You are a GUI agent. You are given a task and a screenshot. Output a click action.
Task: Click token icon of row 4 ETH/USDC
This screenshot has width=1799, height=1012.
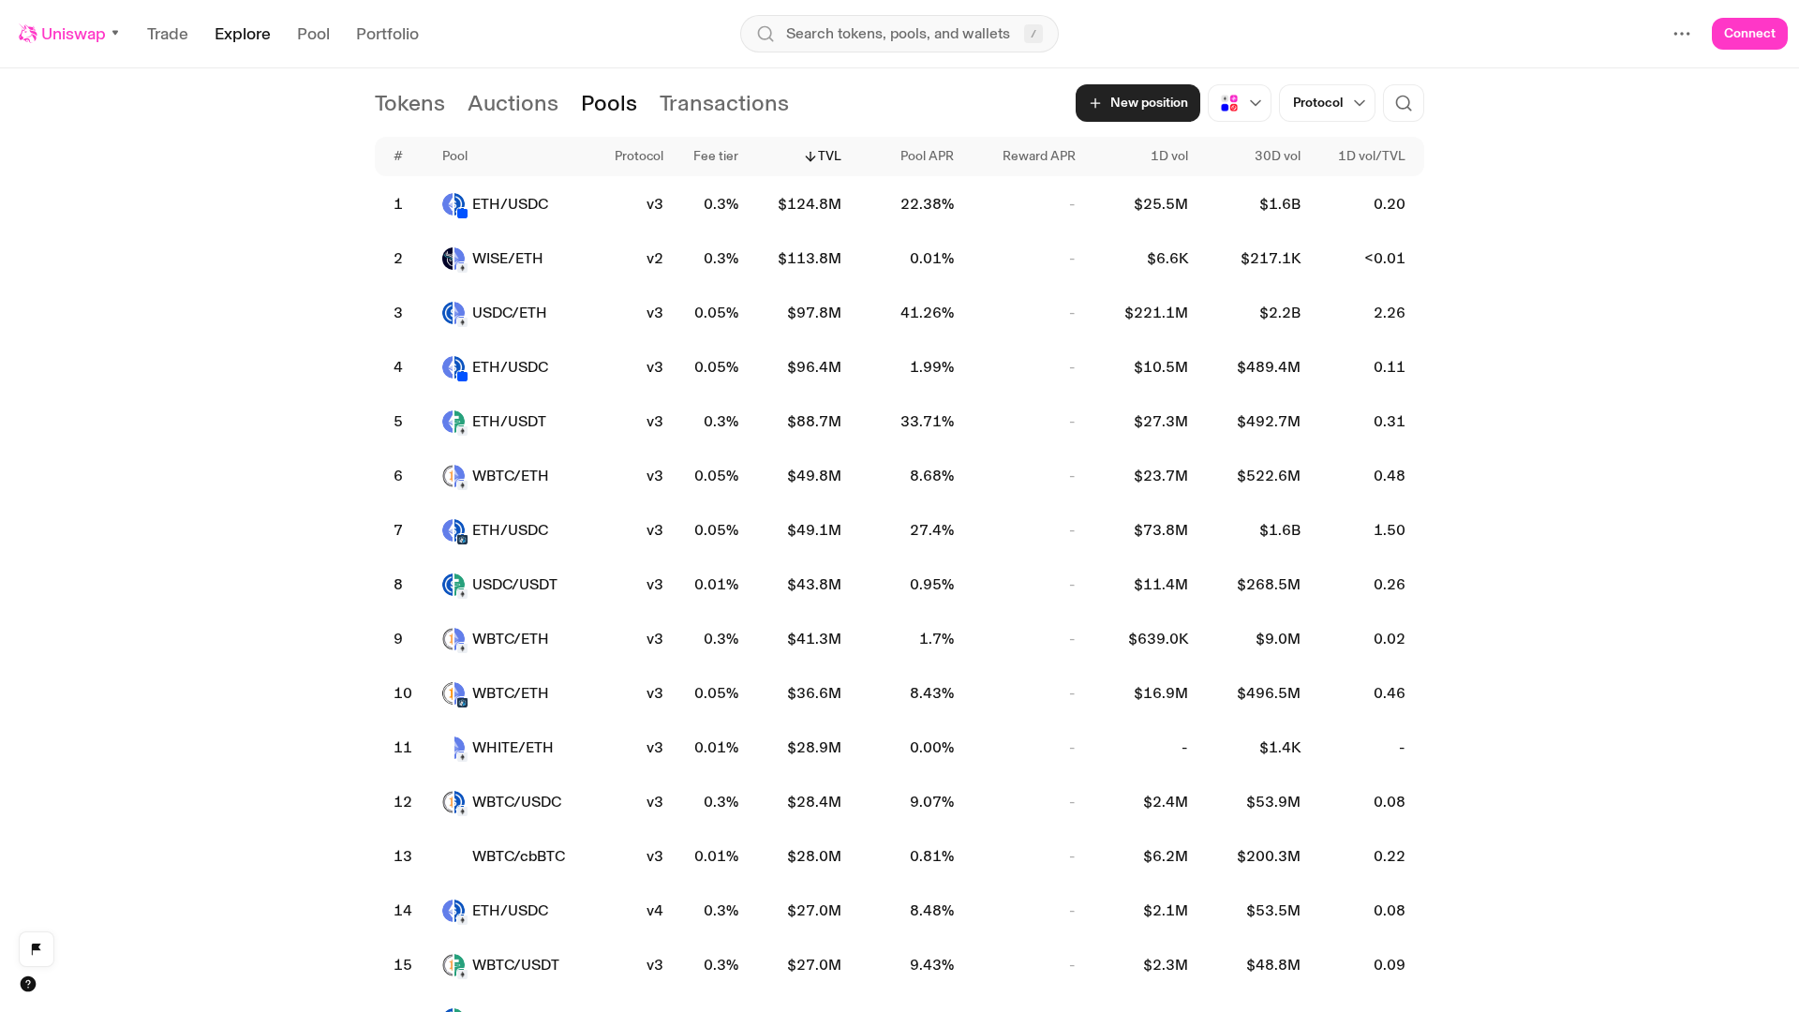coord(453,367)
